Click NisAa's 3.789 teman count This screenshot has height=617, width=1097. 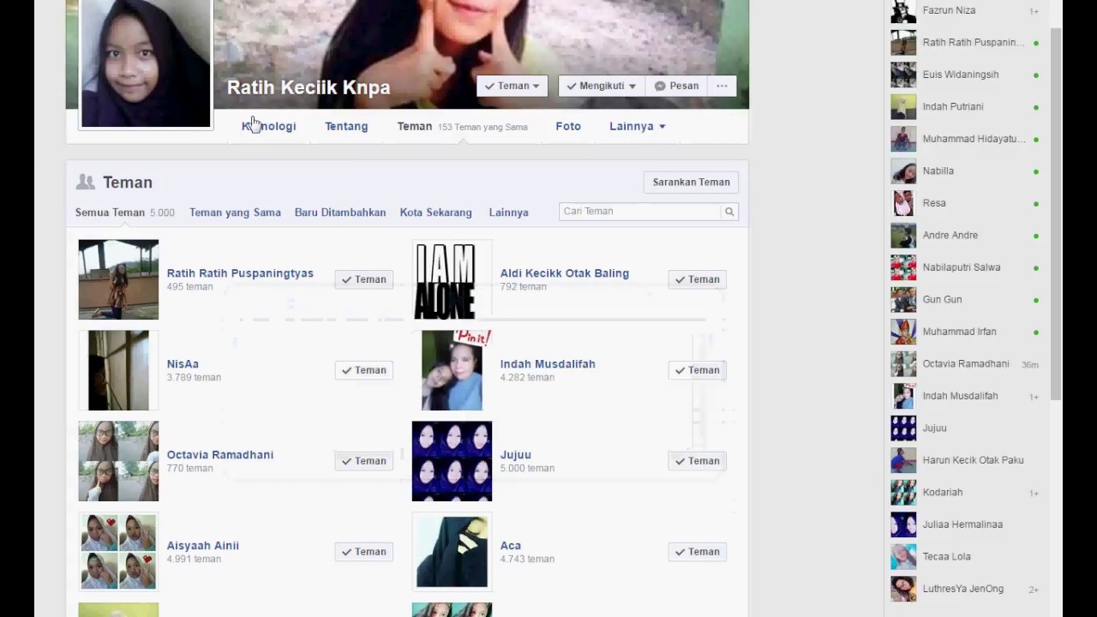pos(194,377)
